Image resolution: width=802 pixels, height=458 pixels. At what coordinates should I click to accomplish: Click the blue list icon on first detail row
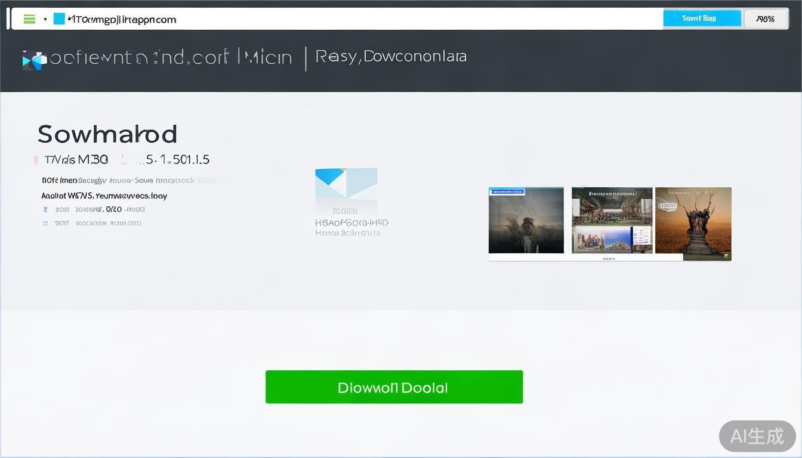pyautogui.click(x=45, y=210)
